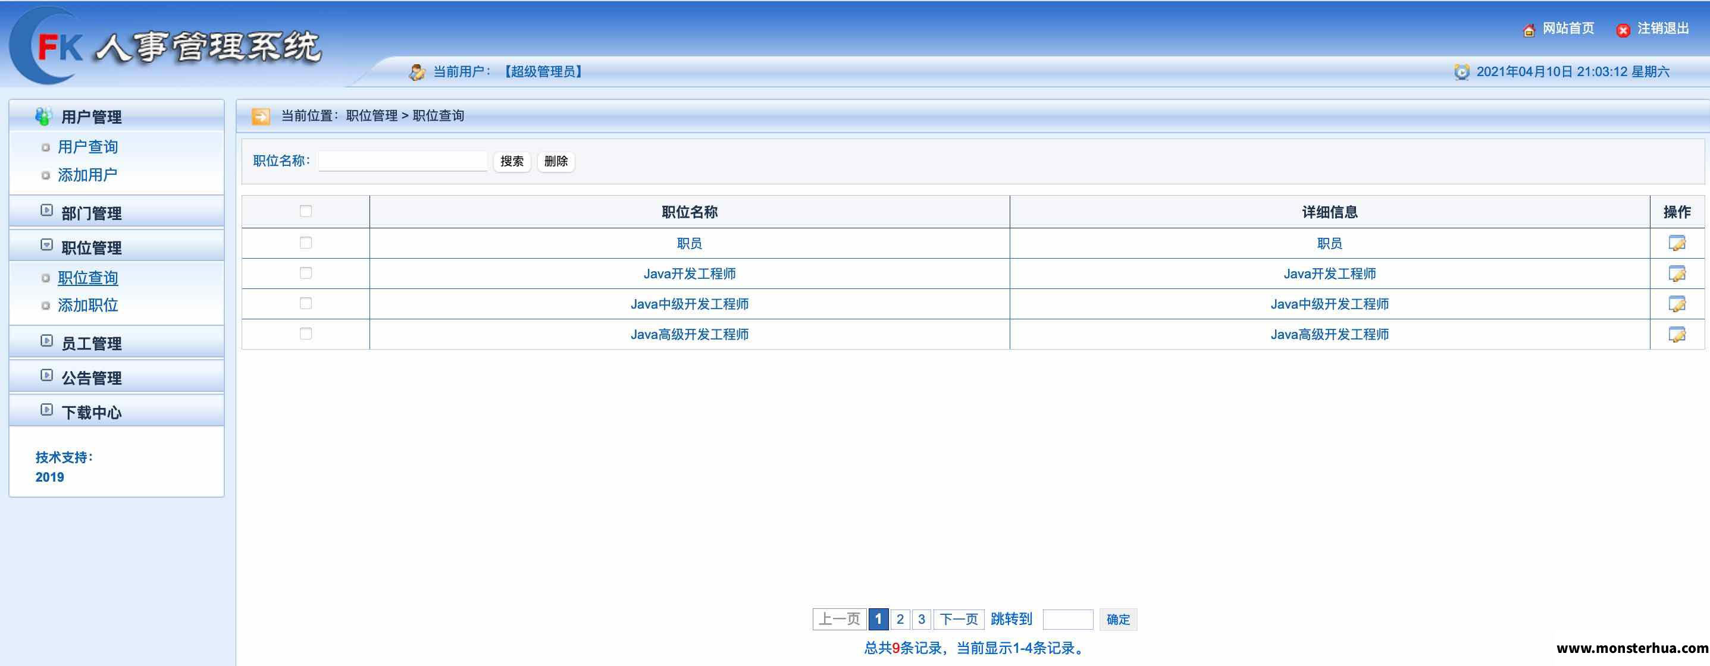The height and width of the screenshot is (666, 1710).
Task: Open 添加用户 in the sidebar
Action: [x=87, y=174]
